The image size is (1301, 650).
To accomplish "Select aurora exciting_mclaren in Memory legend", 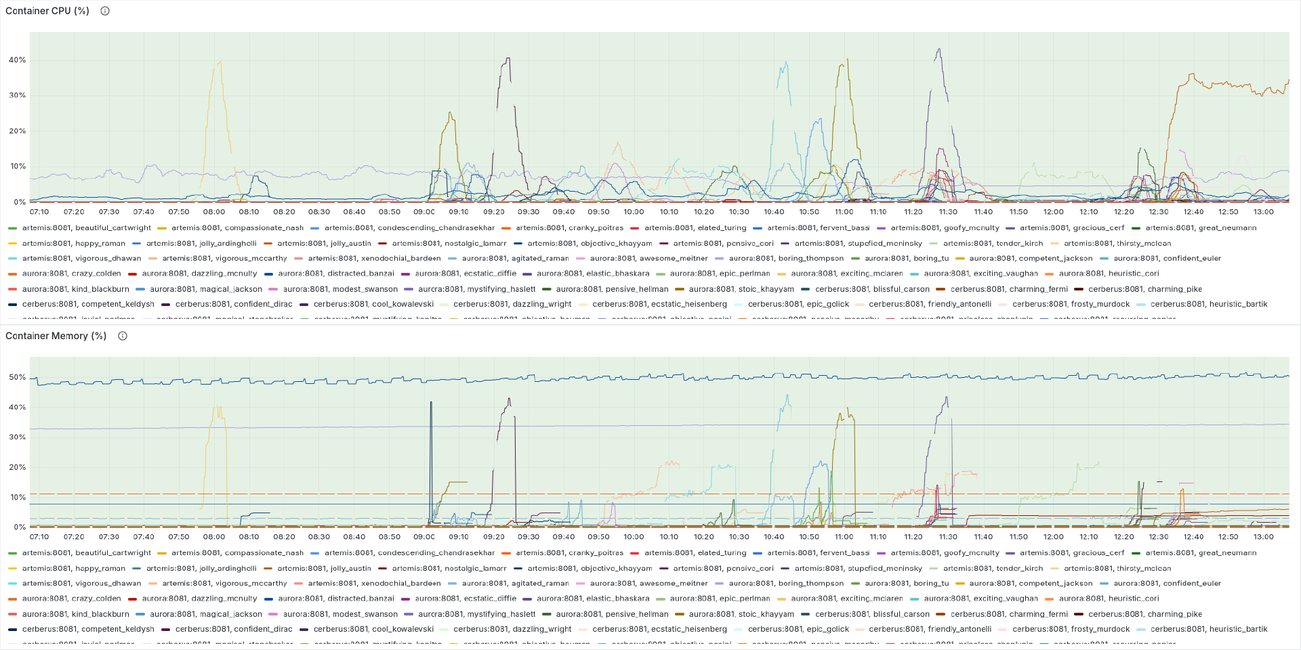I will [x=846, y=599].
